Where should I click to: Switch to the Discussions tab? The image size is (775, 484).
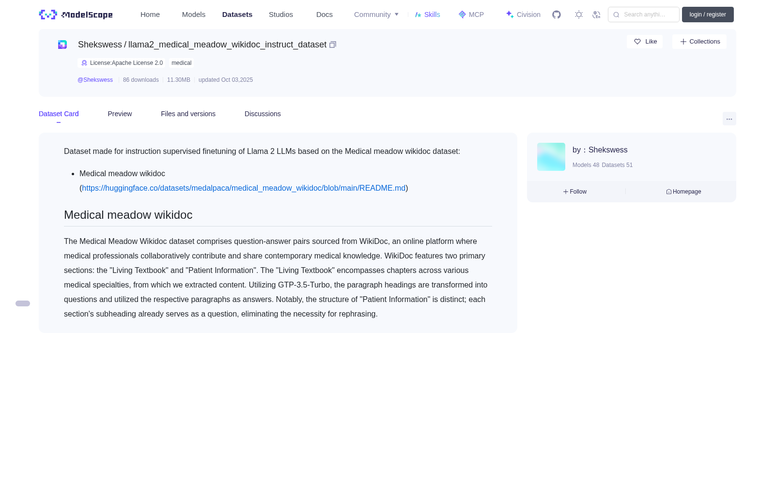(x=263, y=114)
